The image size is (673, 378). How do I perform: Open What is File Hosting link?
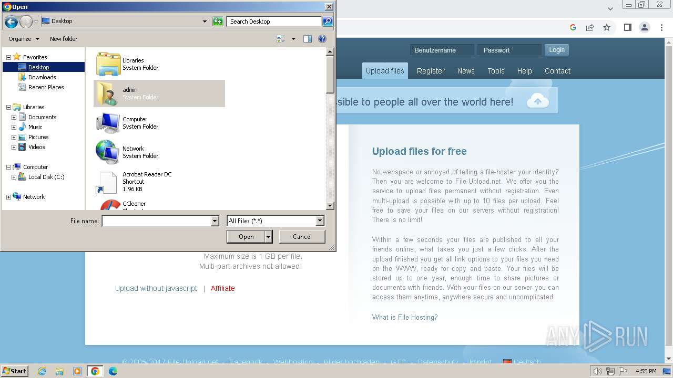[x=405, y=317]
